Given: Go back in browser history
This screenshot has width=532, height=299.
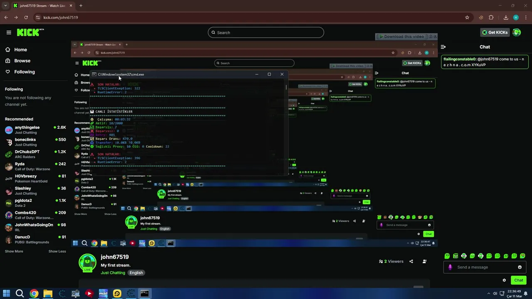Looking at the screenshot, I should 6,17.
